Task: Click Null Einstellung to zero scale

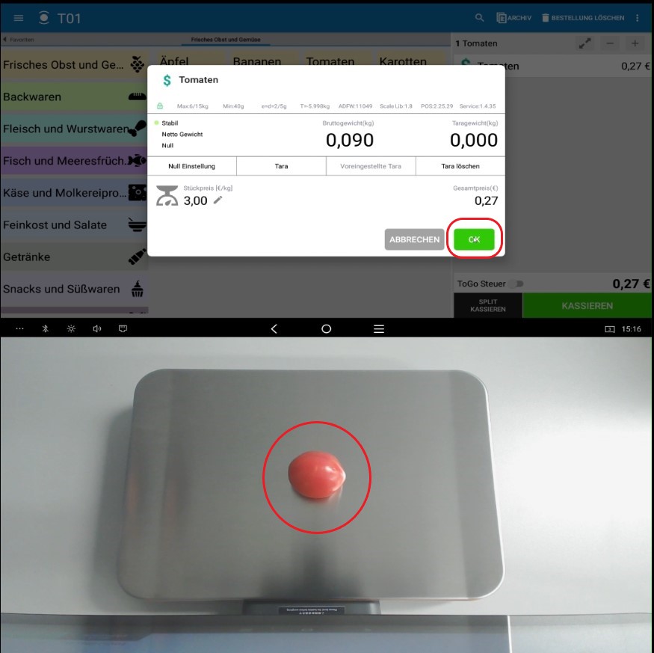Action: tap(192, 166)
